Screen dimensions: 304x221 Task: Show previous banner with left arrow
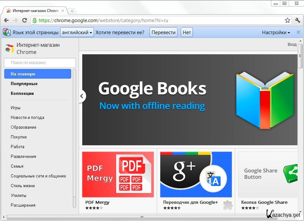tap(82, 96)
